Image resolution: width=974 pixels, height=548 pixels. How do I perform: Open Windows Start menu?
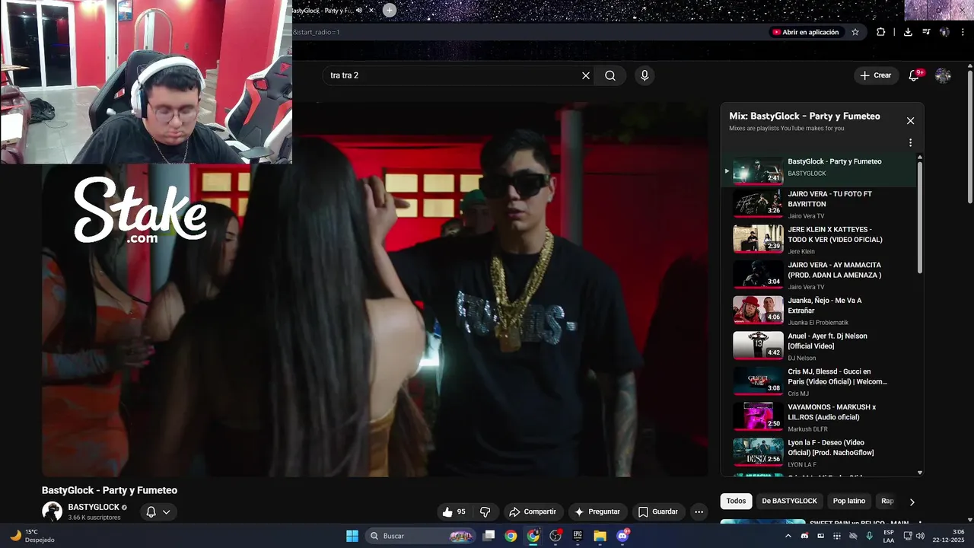tap(352, 536)
